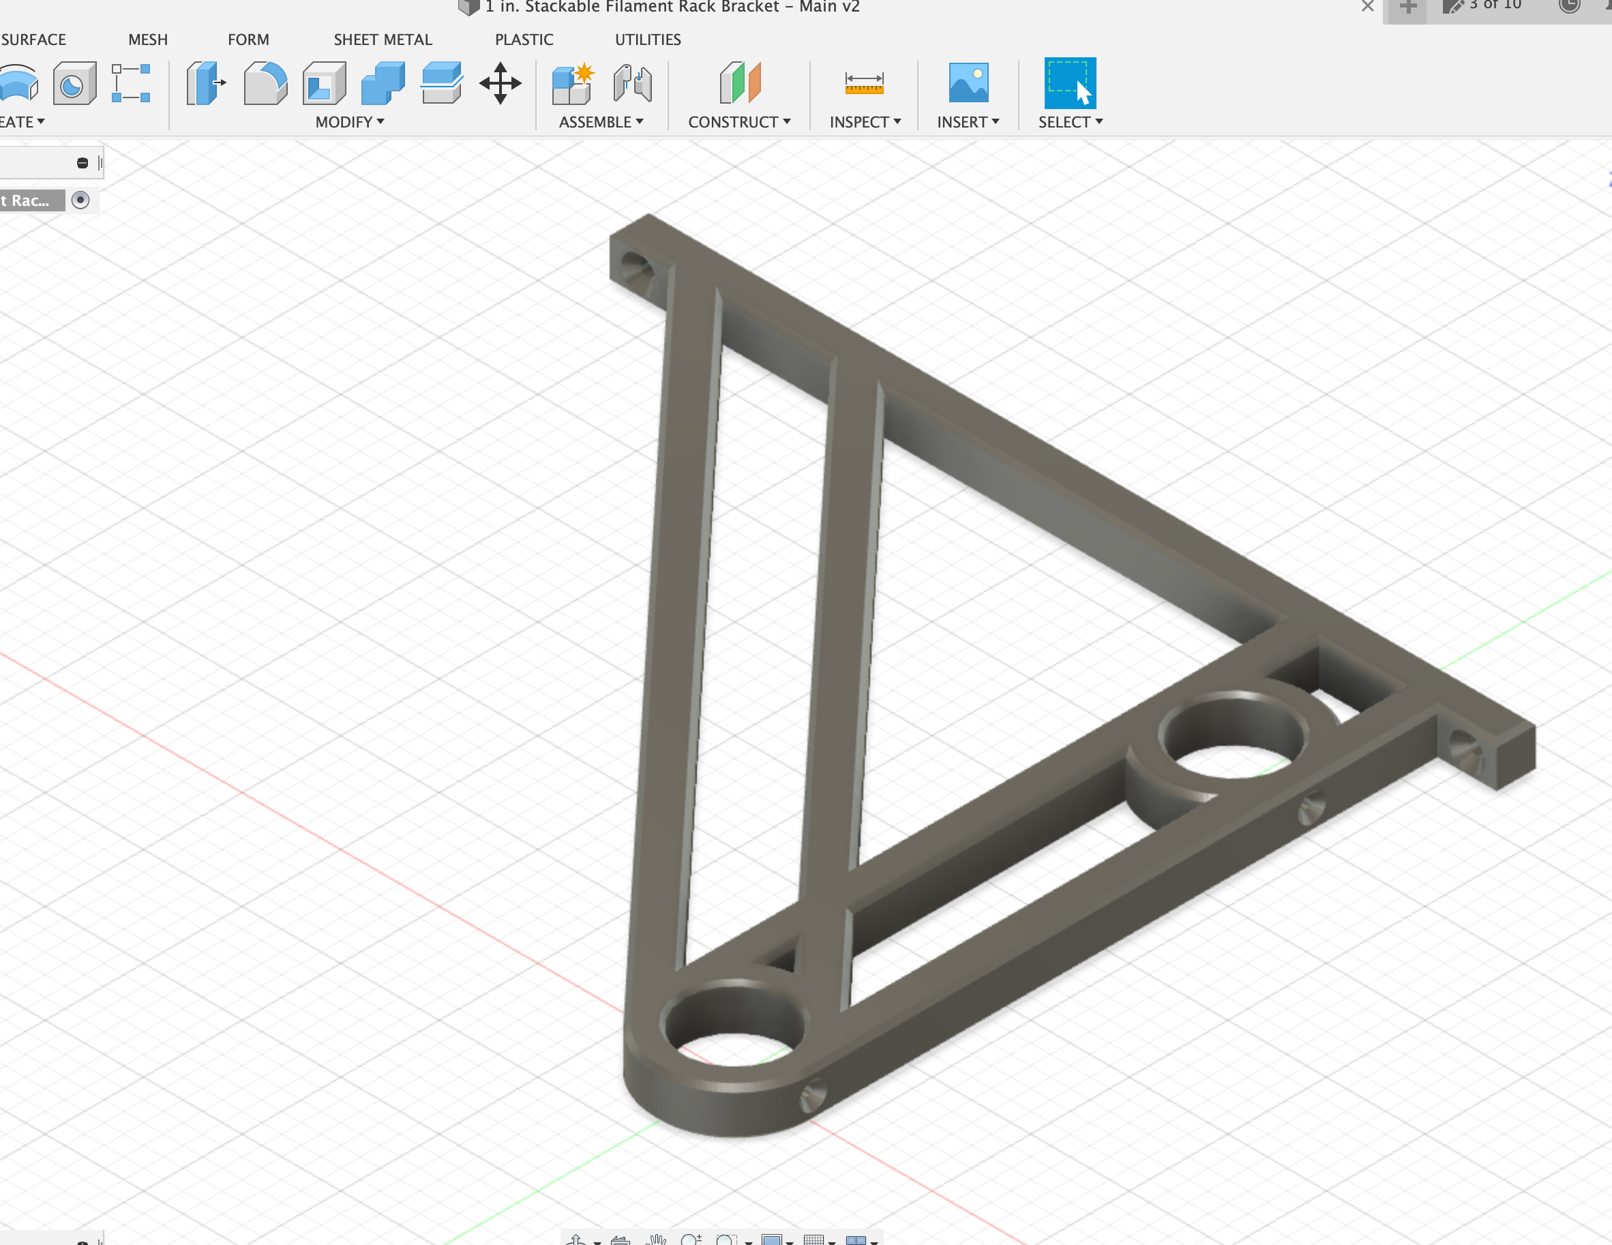
Task: Click the blue patch surface icon
Action: [x=18, y=82]
